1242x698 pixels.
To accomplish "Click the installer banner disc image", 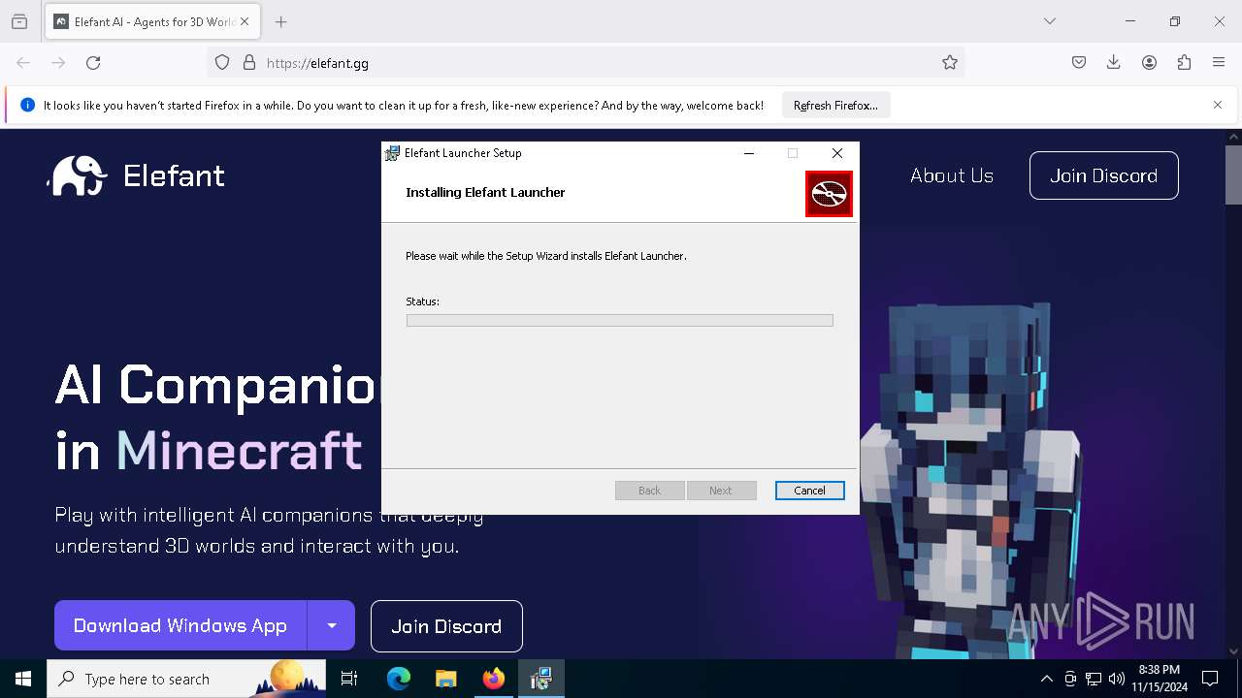I will [x=829, y=194].
